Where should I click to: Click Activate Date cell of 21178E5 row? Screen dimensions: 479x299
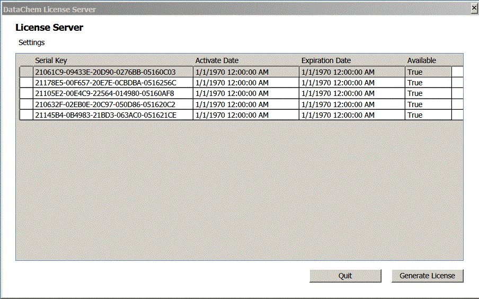[246, 83]
